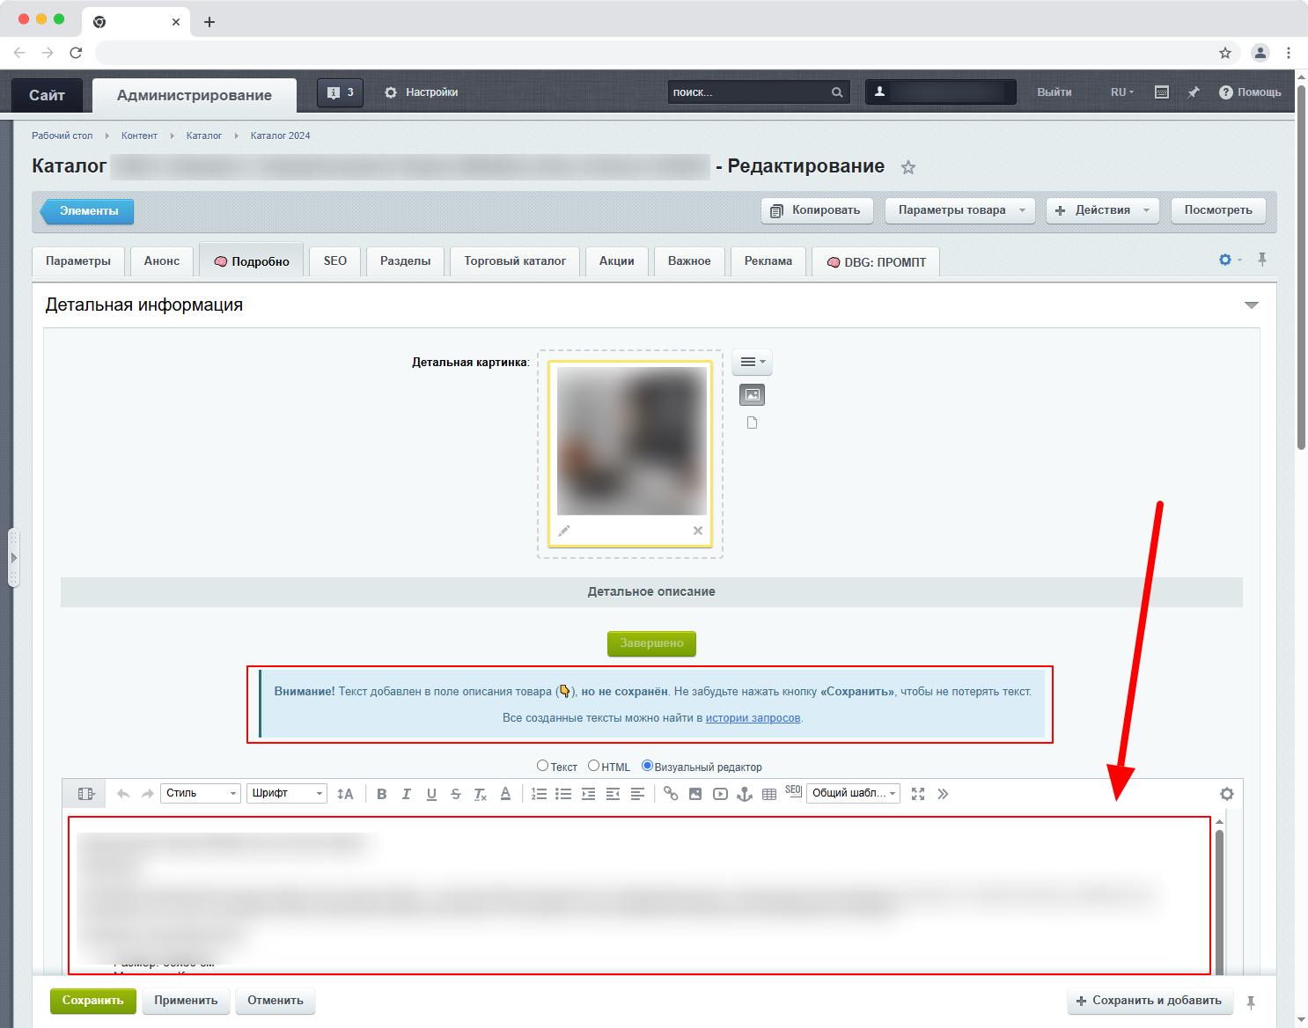The width and height of the screenshot is (1308, 1028).
Task: Switch the editor to fullscreen mode
Action: [918, 794]
